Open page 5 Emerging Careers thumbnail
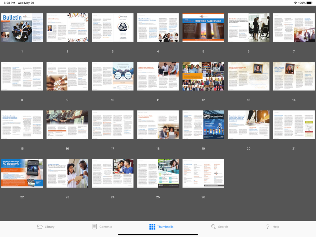Viewport: 316px width, 237px height. click(x=203, y=27)
